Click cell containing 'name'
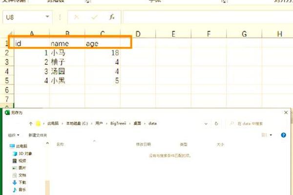 point(67,43)
